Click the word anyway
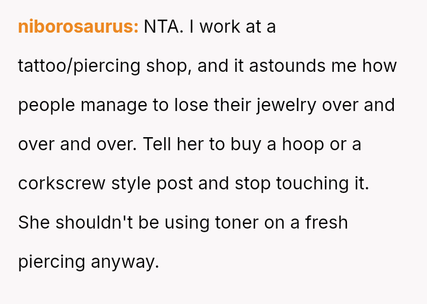427x304 pixels. point(125,262)
